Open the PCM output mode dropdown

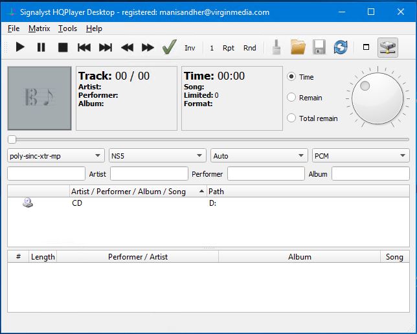click(361, 156)
